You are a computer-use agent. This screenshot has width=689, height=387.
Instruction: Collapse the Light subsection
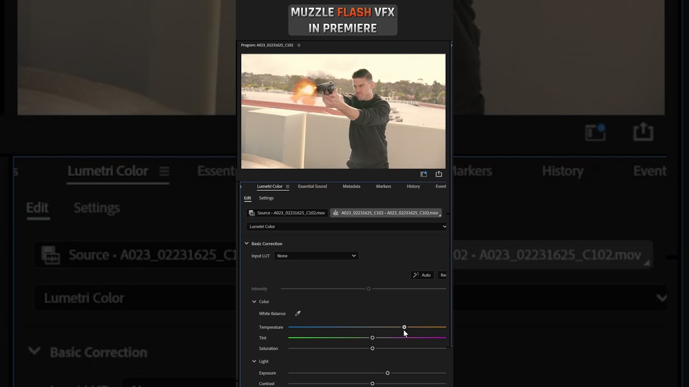254,361
